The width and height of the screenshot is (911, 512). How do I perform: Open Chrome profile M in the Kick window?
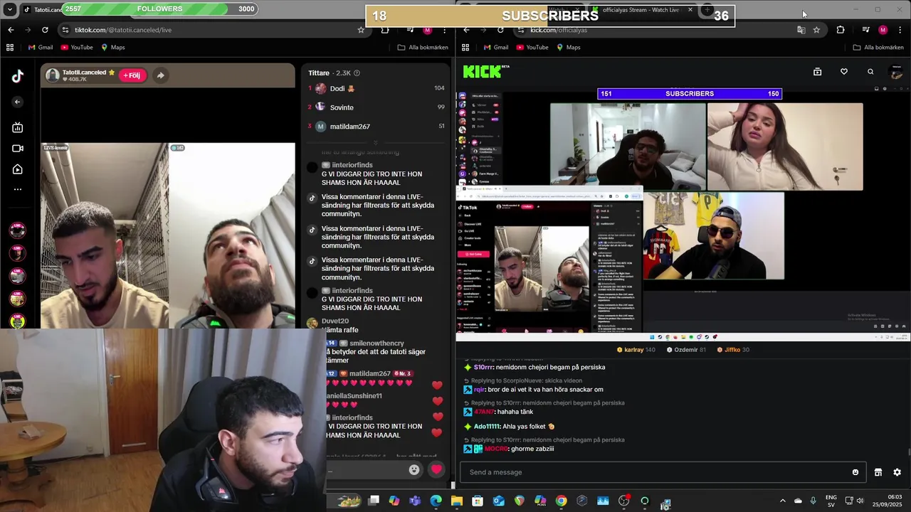pyautogui.click(x=883, y=30)
